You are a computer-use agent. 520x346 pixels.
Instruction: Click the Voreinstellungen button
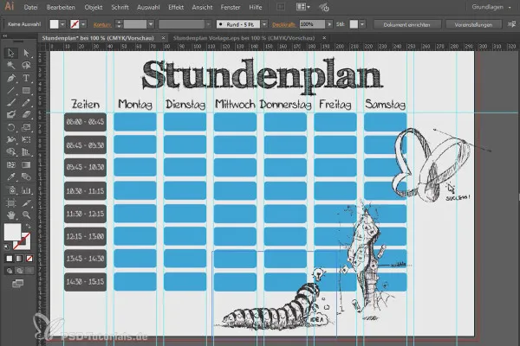point(473,24)
